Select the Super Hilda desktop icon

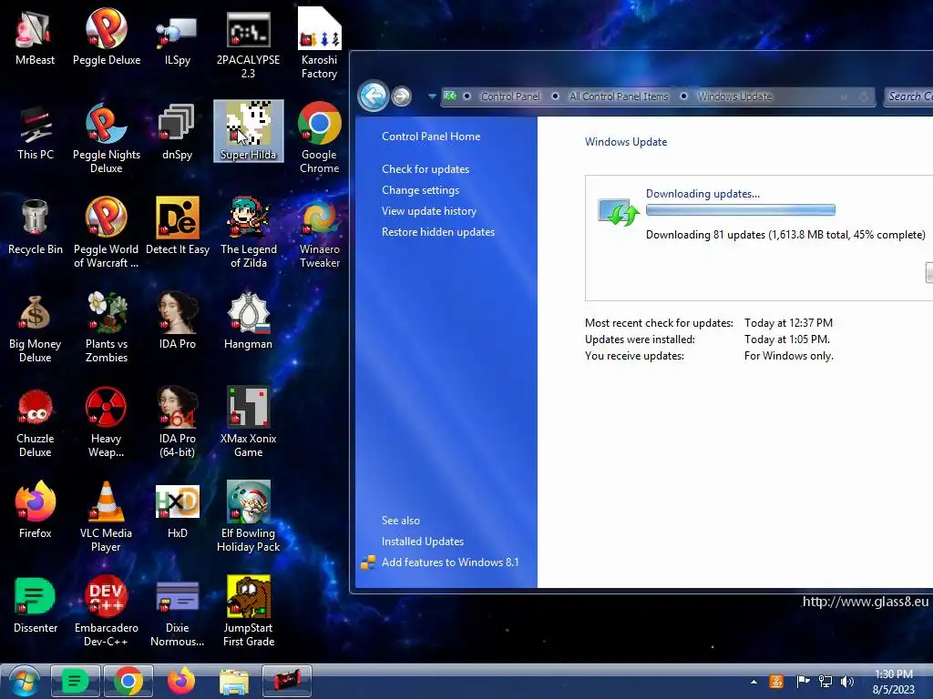(248, 131)
